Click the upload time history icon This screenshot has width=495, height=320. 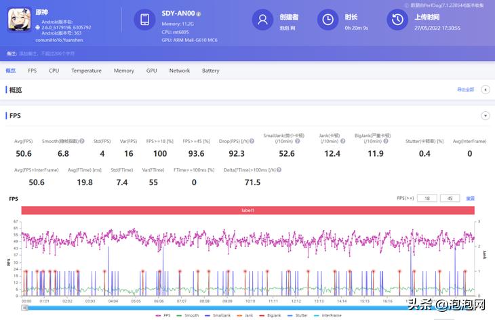click(x=397, y=20)
